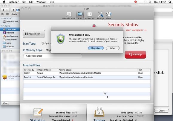Click the Infected Object column header

pyautogui.click(x=47, y=70)
